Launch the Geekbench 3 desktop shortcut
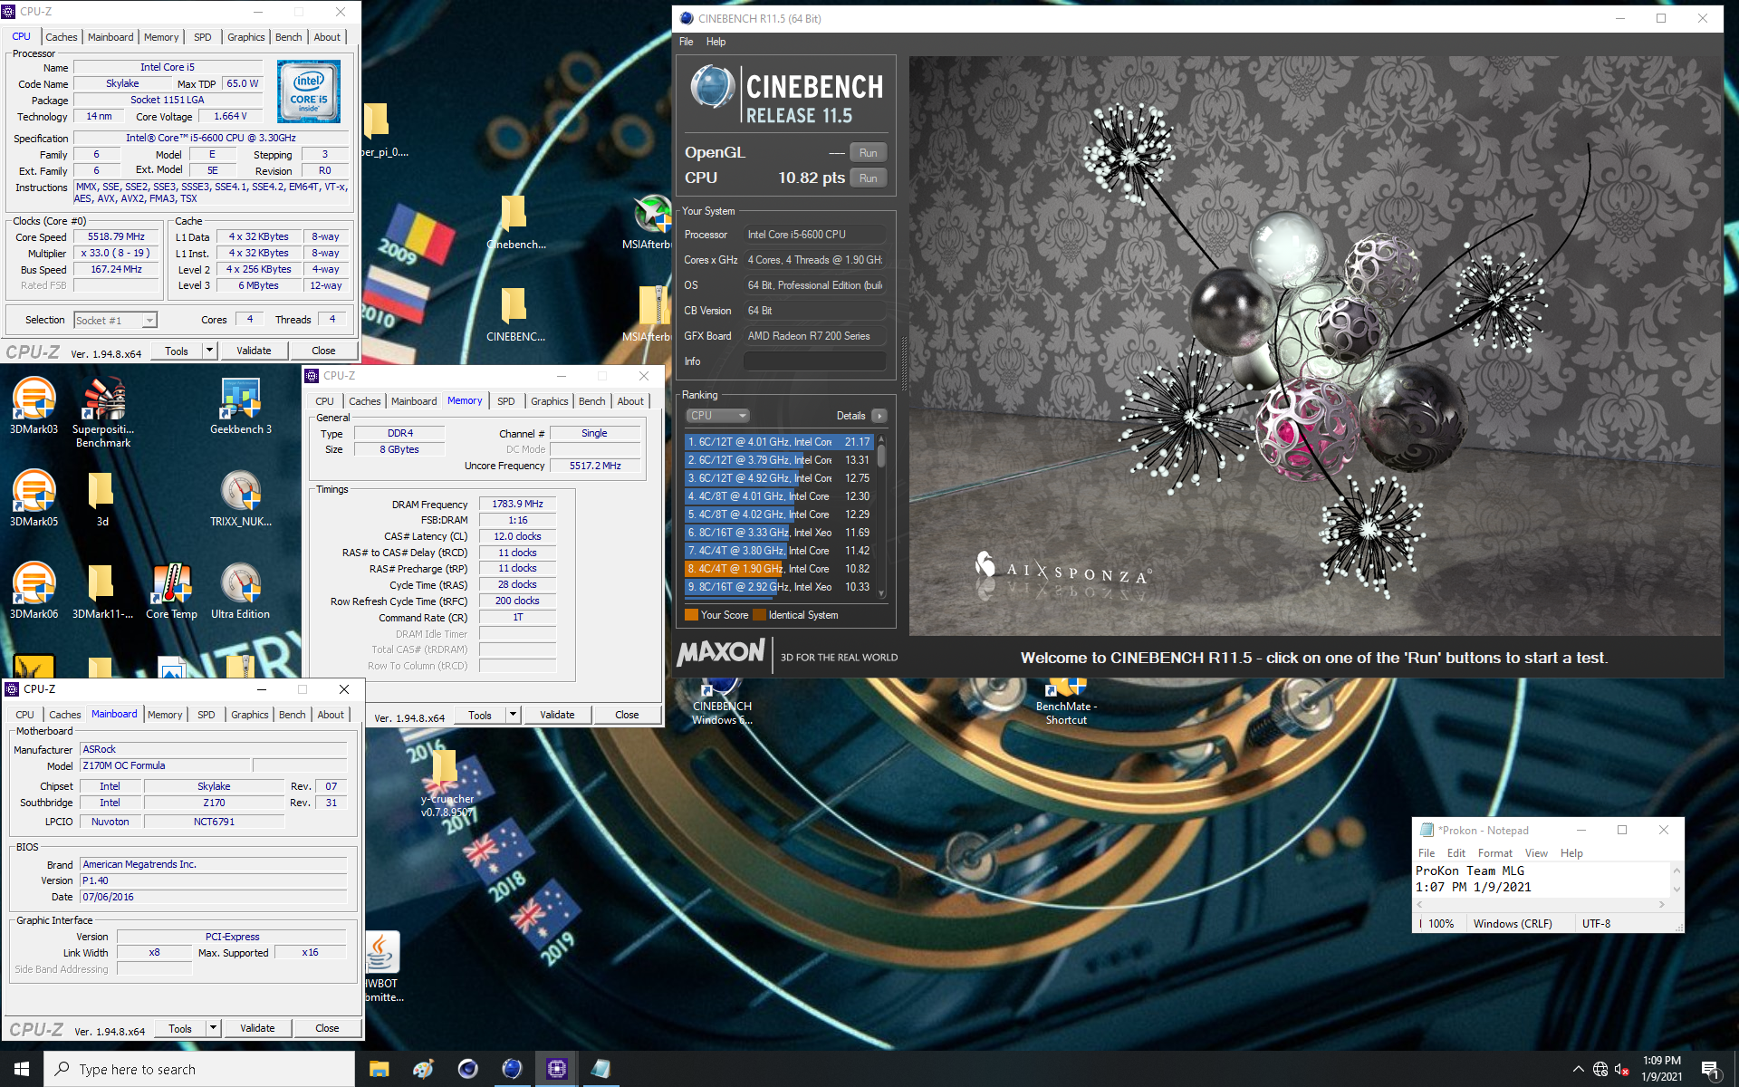Image resolution: width=1739 pixels, height=1087 pixels. point(241,407)
